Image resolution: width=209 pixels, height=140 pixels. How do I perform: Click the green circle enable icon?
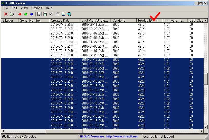point(26,14)
